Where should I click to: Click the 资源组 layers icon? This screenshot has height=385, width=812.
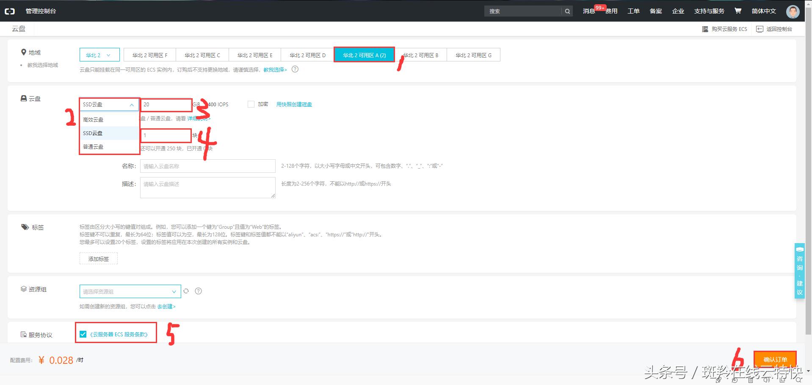[24, 289]
